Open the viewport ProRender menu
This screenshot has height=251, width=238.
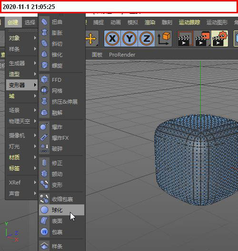(x=122, y=55)
